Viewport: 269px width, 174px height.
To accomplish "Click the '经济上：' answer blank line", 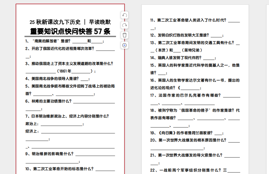I will point(78,131).
